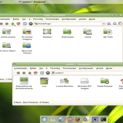Image resolution: width=123 pixels, height=123 pixels.
Task: Click status text '6 Itens - Sem Ficheiros - 6 Pastas'
Action: point(31,102)
